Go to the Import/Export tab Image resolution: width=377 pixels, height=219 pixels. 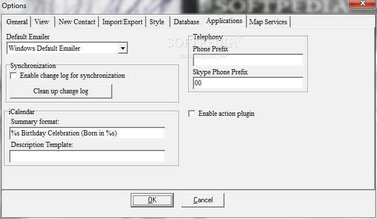click(x=123, y=22)
